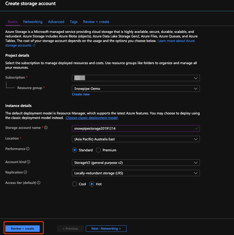Click the green validation checkmark icon
This screenshot has width=234, height=235.
click(x=196, y=128)
